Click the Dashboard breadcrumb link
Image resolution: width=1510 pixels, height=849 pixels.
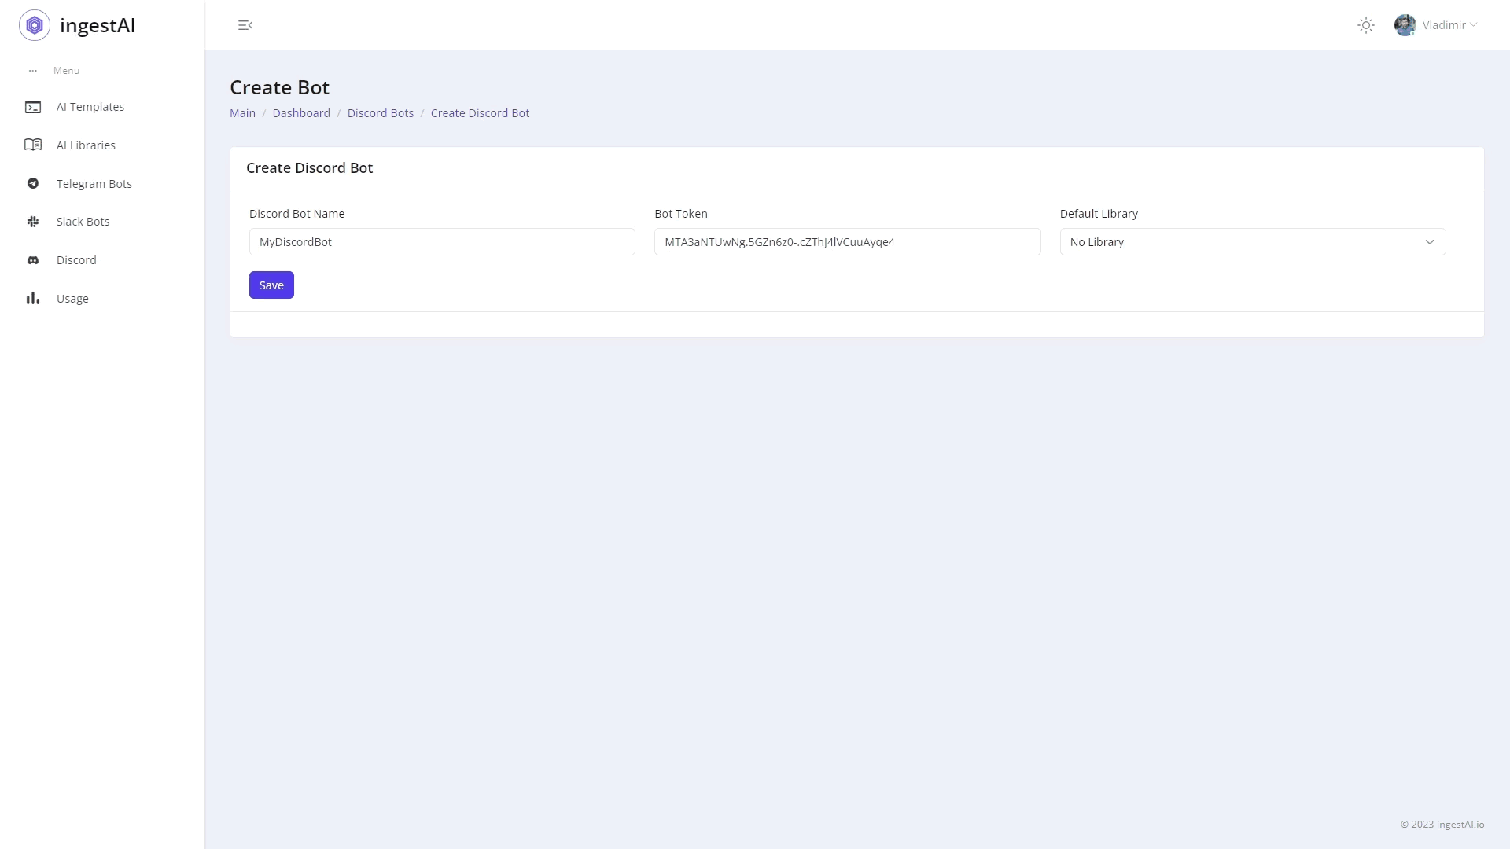[300, 113]
